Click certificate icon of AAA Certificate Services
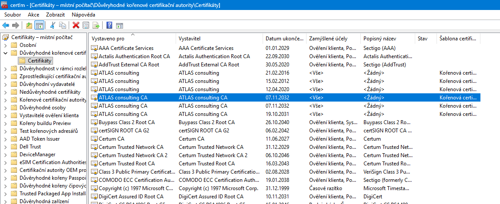500x204 pixels. pyautogui.click(x=94, y=48)
